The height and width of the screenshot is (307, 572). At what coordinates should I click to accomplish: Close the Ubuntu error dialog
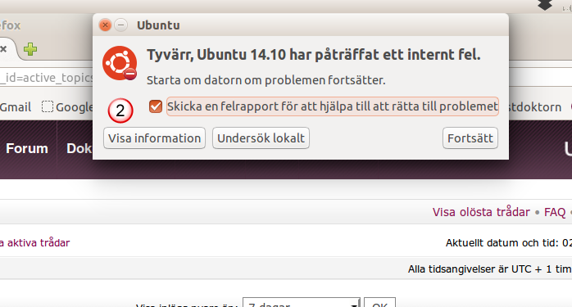[105, 25]
